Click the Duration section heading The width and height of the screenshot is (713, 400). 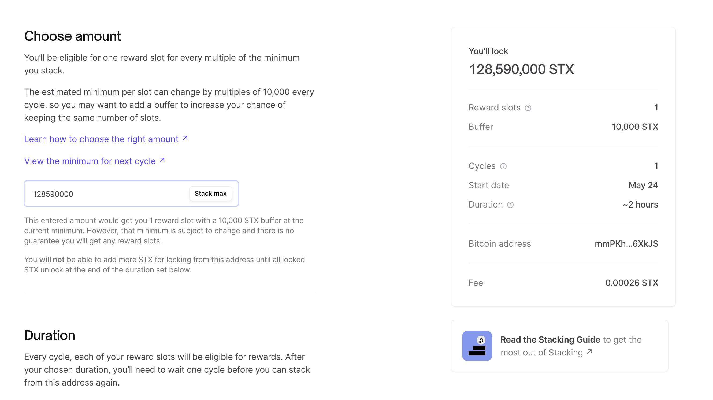tap(50, 335)
